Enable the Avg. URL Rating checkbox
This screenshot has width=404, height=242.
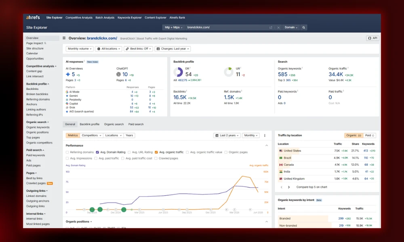click(129, 152)
